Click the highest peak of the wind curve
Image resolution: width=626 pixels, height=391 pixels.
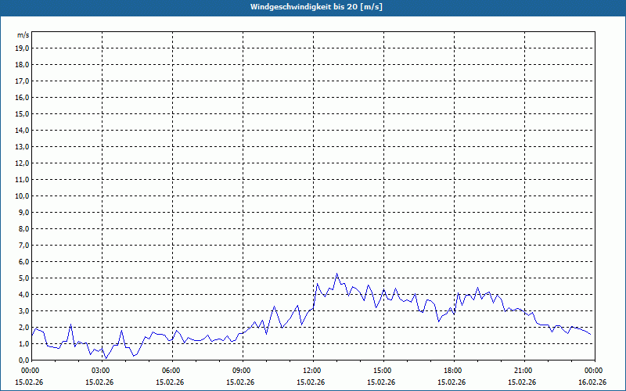[x=336, y=274]
